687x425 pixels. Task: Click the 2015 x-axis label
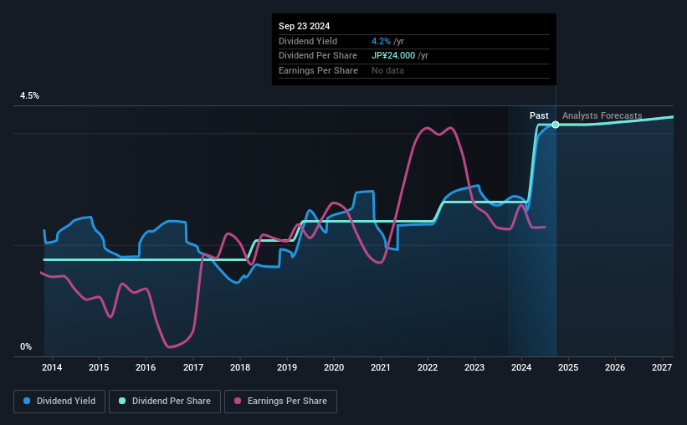99,367
